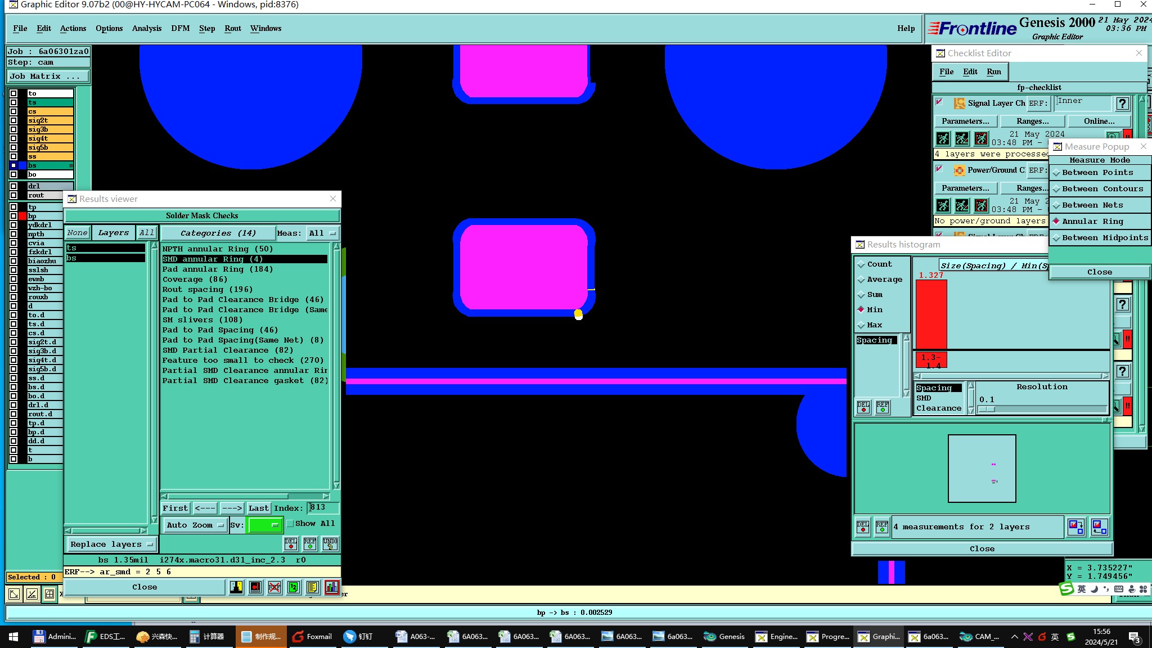Screen dimensions: 1152x648
Task: Click the Last results navigation button
Action: click(258, 508)
